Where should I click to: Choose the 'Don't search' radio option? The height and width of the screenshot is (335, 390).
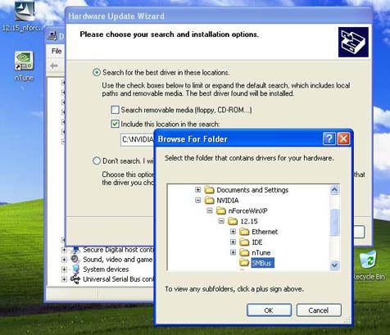pyautogui.click(x=96, y=161)
